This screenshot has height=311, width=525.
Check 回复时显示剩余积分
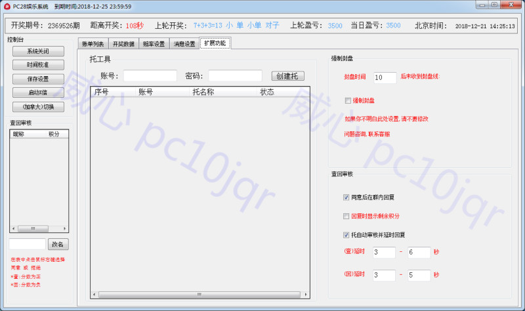click(346, 217)
